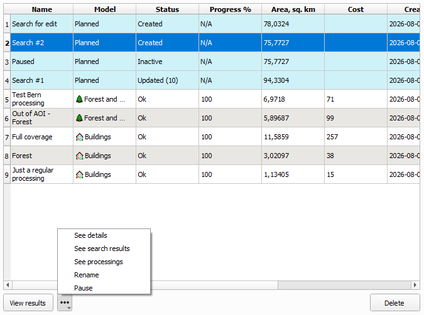424x315 pixels.
Task: Click the scrollbar left arrow
Action: (x=8, y=285)
